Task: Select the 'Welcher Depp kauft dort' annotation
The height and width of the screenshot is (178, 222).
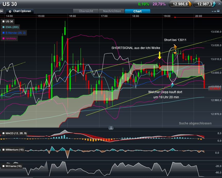Action: click(165, 92)
